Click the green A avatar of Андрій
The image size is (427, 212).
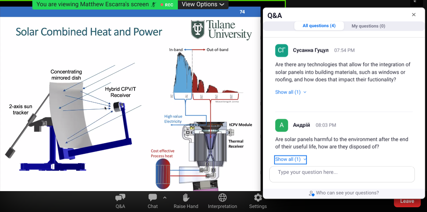281,125
